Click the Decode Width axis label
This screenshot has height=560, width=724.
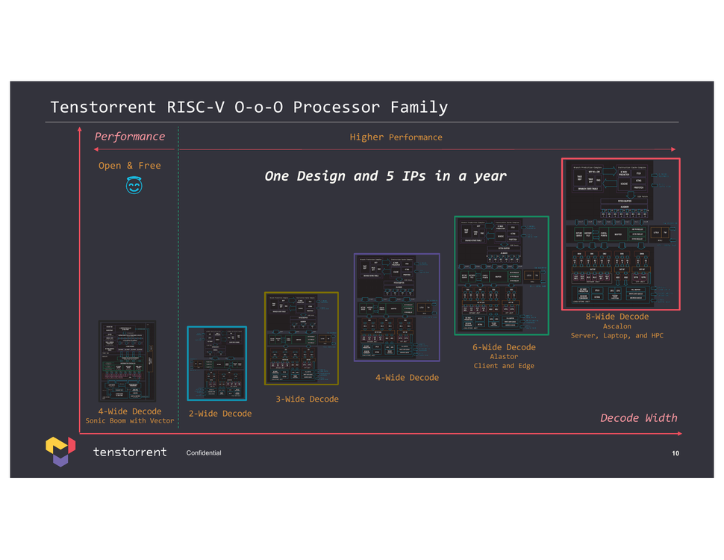click(x=639, y=417)
